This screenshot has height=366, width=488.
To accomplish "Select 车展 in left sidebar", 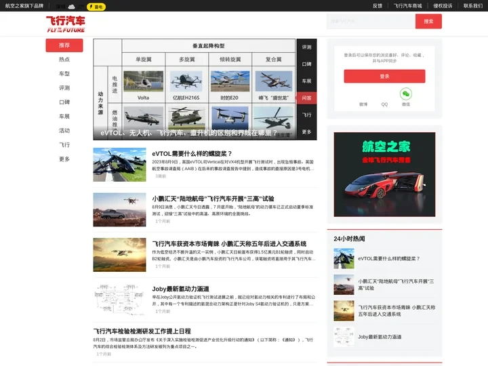I will (64, 117).
